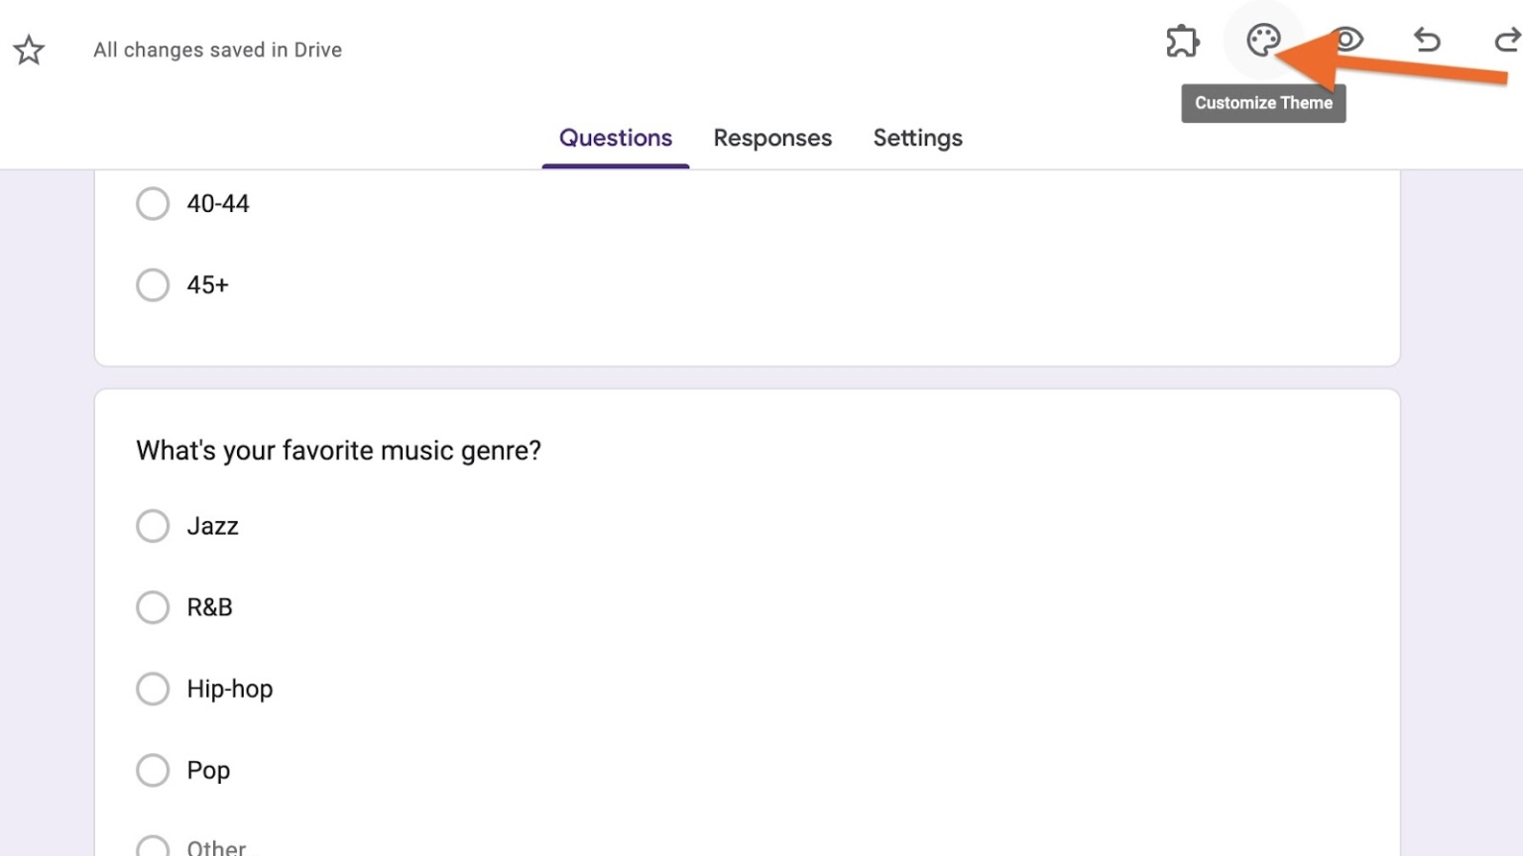Choose the R&B option

(x=153, y=607)
